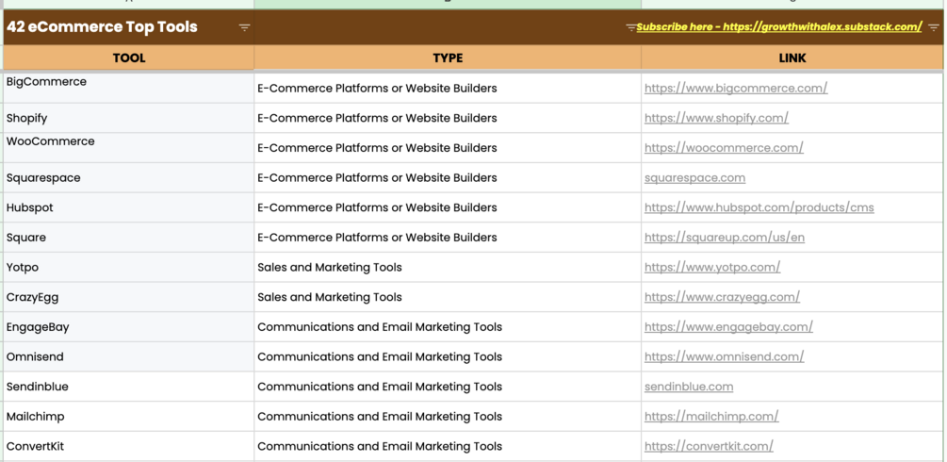Screen dimensions: 947x462
Task: Select the Yotpo tool cell
Action: [x=129, y=267]
